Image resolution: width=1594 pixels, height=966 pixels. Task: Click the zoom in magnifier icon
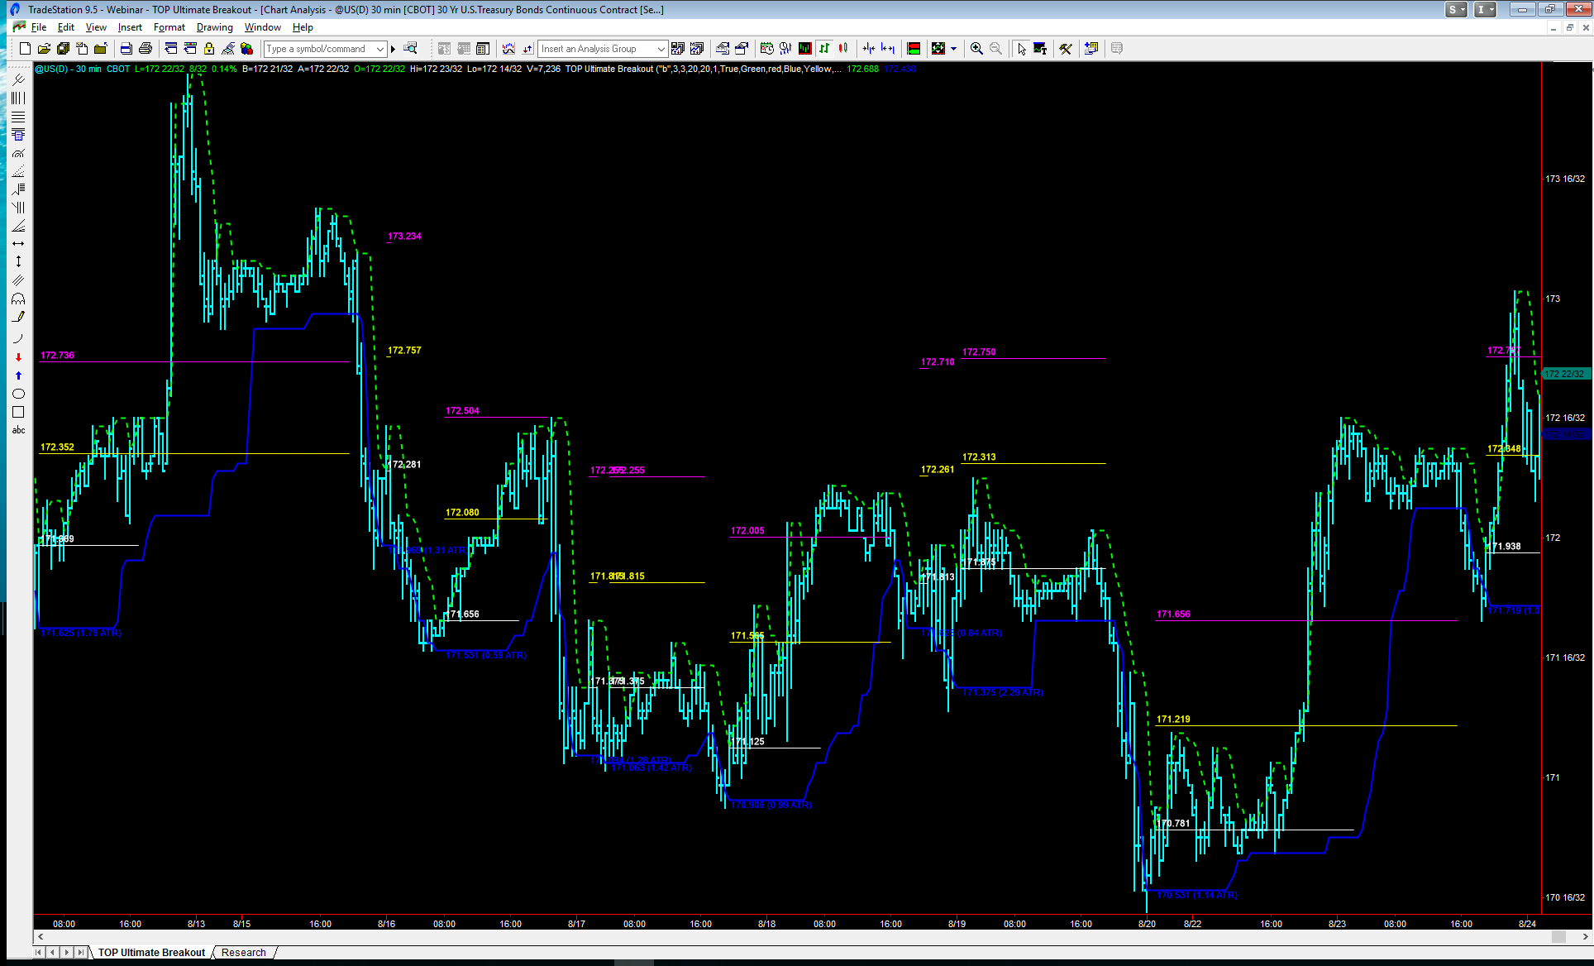click(x=976, y=49)
